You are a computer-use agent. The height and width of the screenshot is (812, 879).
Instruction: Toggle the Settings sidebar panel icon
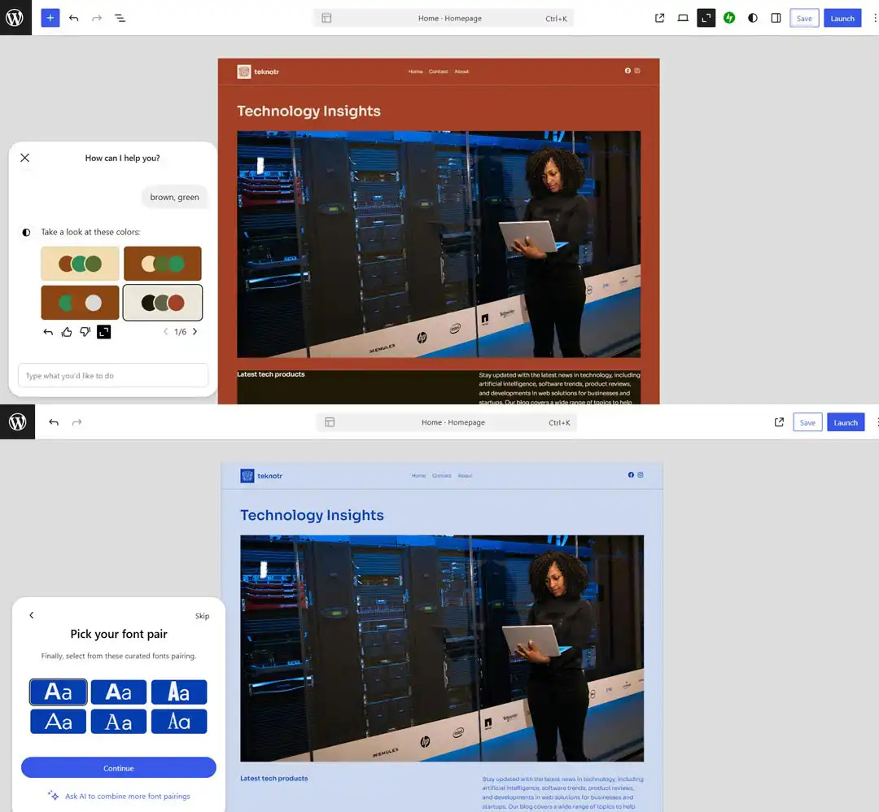(776, 18)
